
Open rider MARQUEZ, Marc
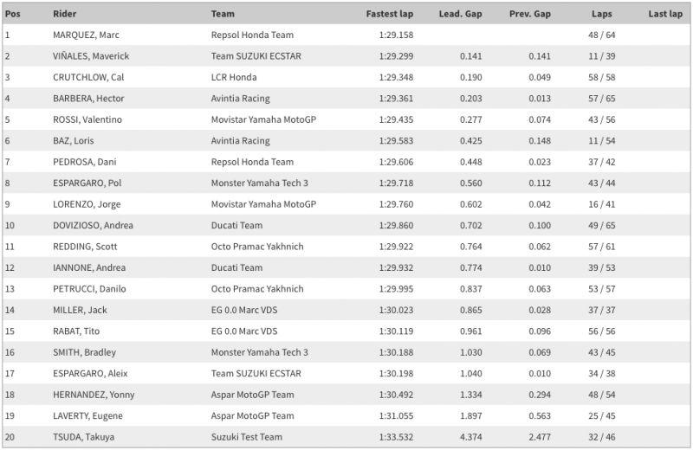coord(86,35)
